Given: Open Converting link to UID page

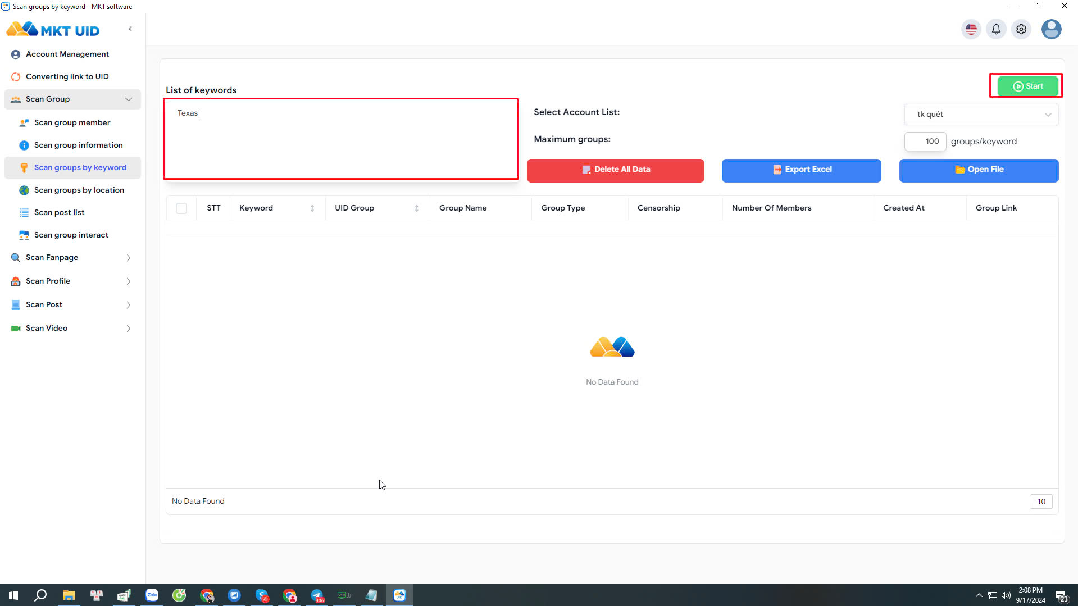Looking at the screenshot, I should pos(67,76).
